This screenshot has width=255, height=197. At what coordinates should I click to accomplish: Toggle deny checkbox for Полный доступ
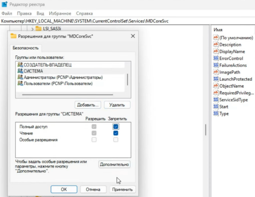pos(116,127)
